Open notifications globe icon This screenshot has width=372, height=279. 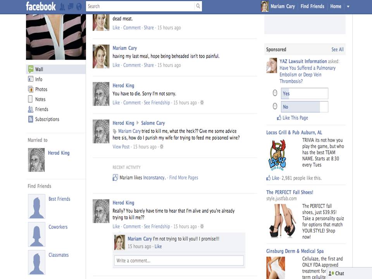[79, 7]
